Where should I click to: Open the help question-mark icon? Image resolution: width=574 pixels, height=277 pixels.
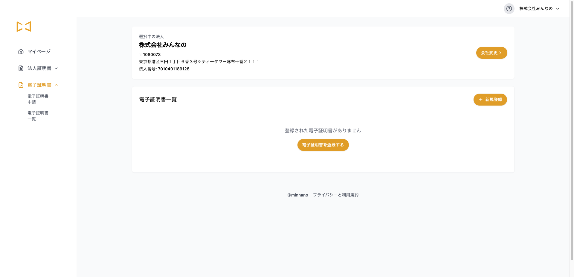pyautogui.click(x=509, y=9)
